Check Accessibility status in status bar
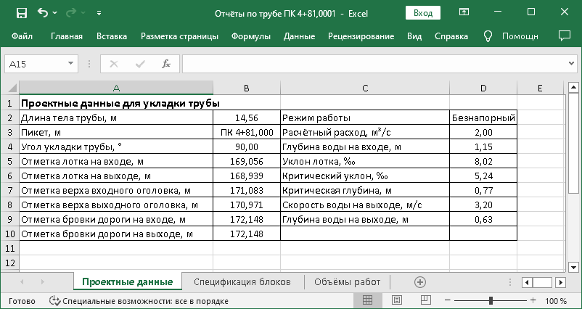 pyautogui.click(x=139, y=301)
